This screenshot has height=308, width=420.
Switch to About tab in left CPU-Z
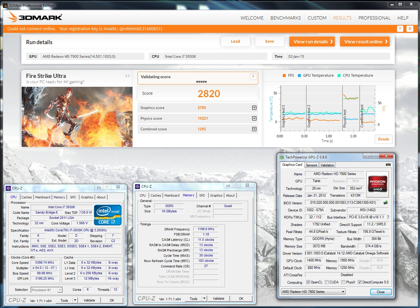(x=101, y=197)
